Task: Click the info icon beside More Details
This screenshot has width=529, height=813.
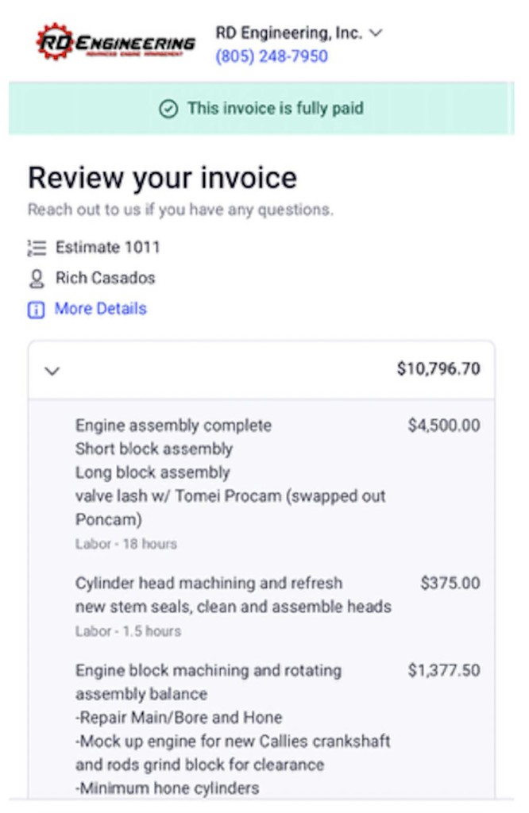Action: [36, 310]
